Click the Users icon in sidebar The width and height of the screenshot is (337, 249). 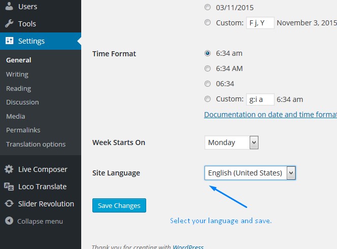[x=9, y=7]
